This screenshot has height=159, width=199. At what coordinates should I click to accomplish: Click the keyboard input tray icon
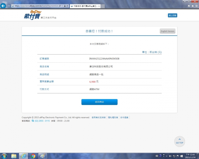(x=157, y=156)
